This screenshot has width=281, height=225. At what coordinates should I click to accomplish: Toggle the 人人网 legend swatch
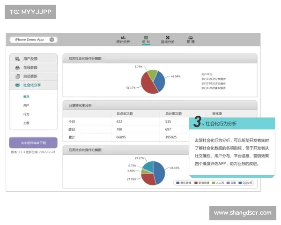pyautogui.click(x=214, y=183)
